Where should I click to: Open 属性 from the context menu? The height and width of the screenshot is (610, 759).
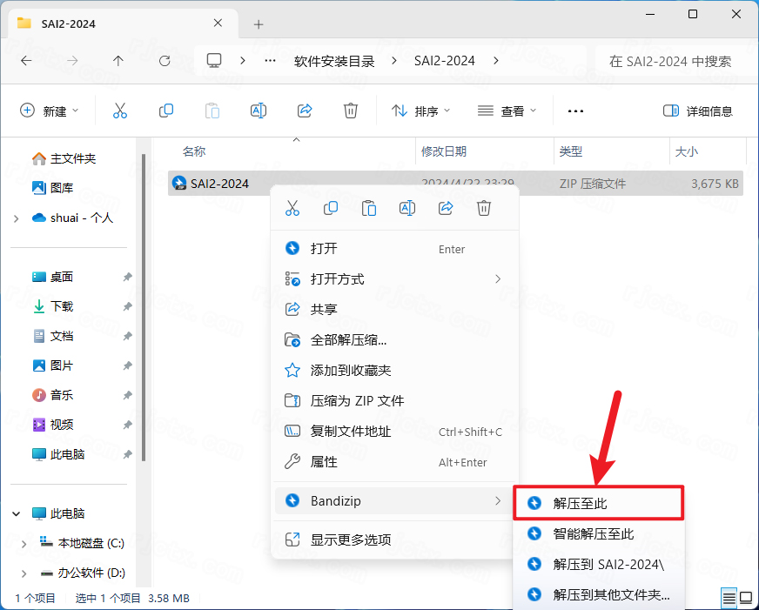click(394, 462)
